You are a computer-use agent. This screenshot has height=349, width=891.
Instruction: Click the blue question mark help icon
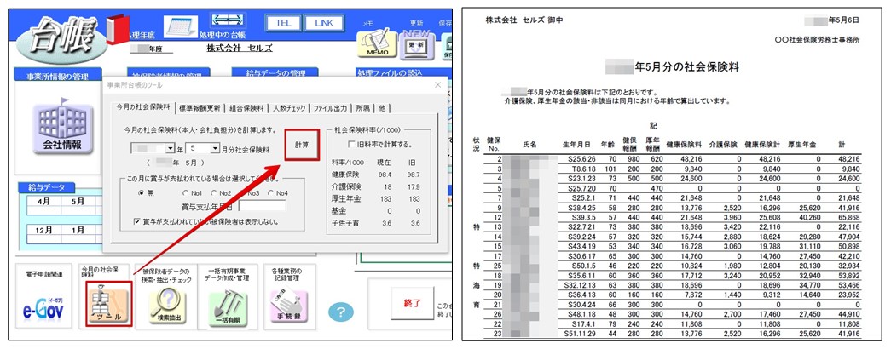(x=341, y=312)
